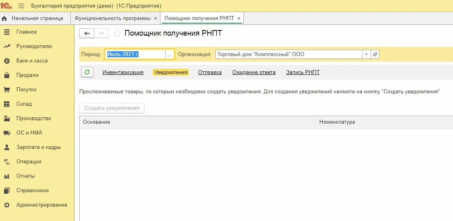Close the Функциональность программы tab
Viewport: 453px width, 221px height.
pyautogui.click(x=155, y=18)
